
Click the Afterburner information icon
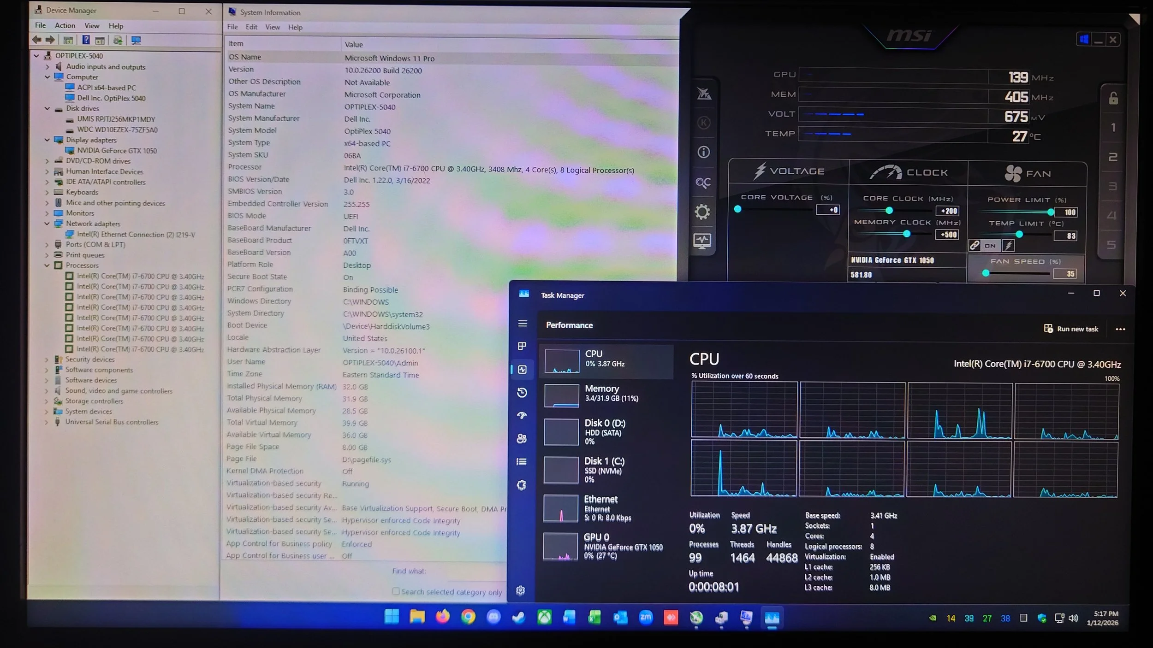coord(703,152)
